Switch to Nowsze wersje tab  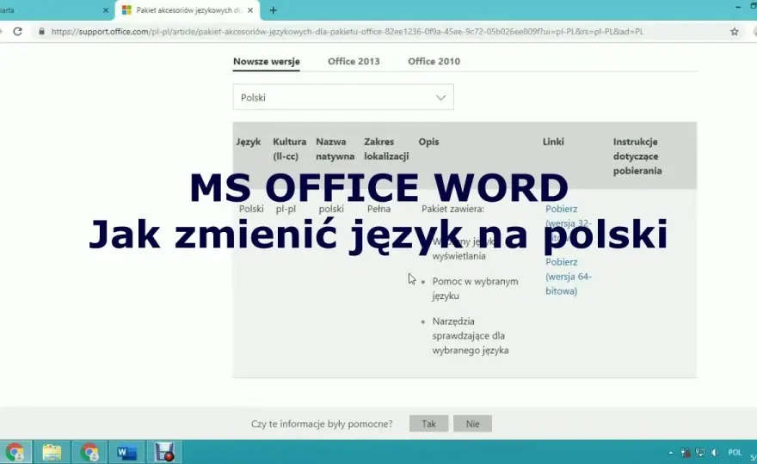pos(267,61)
